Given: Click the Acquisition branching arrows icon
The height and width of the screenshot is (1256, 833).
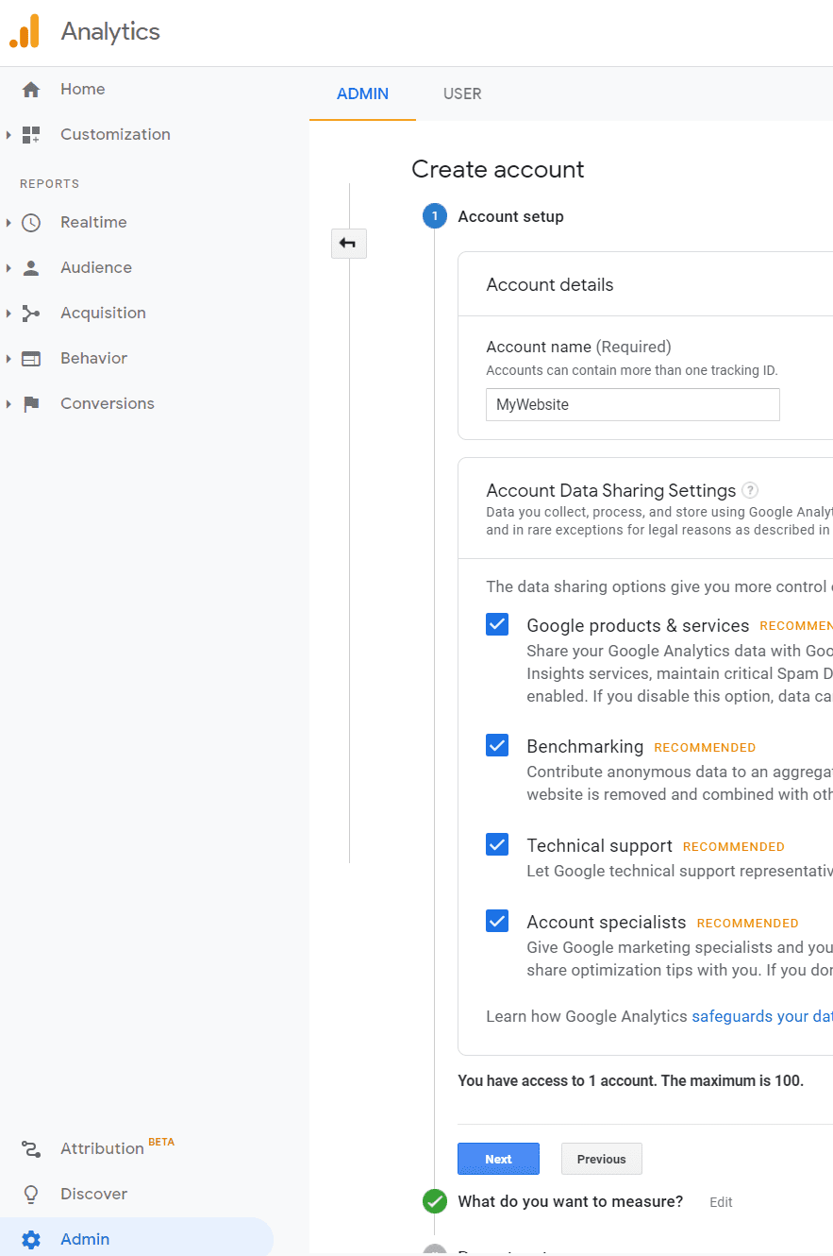Looking at the screenshot, I should click(x=31, y=314).
